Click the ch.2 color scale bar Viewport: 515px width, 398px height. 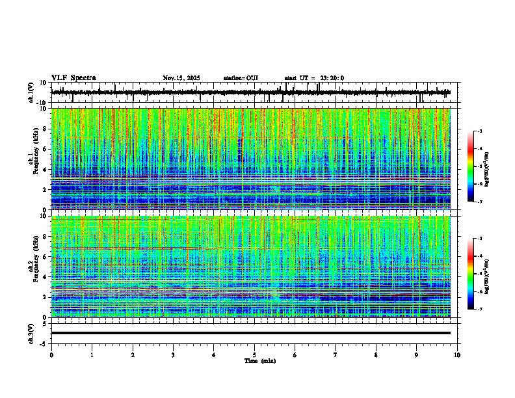470,274
